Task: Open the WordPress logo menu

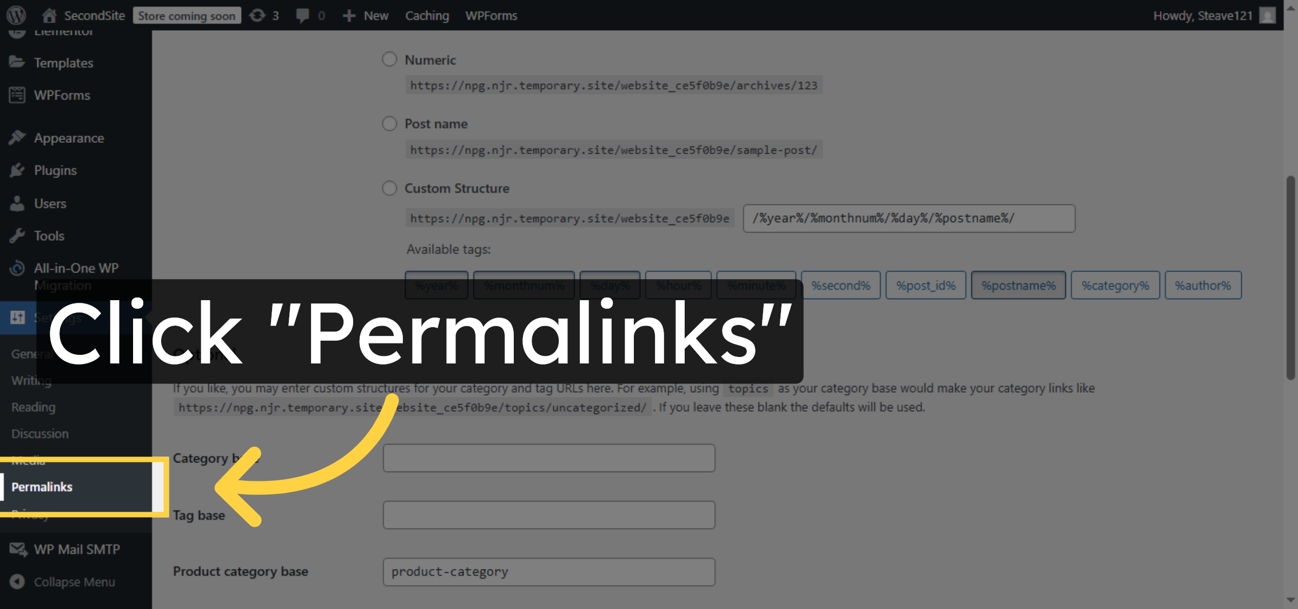Action: 16,15
